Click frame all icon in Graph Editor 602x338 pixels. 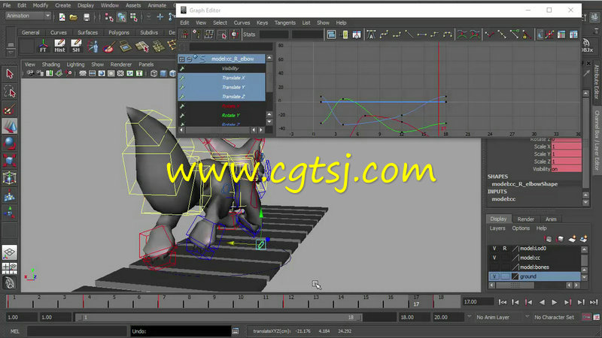[x=331, y=35]
